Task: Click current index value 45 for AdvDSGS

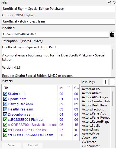Action: (76, 135)
